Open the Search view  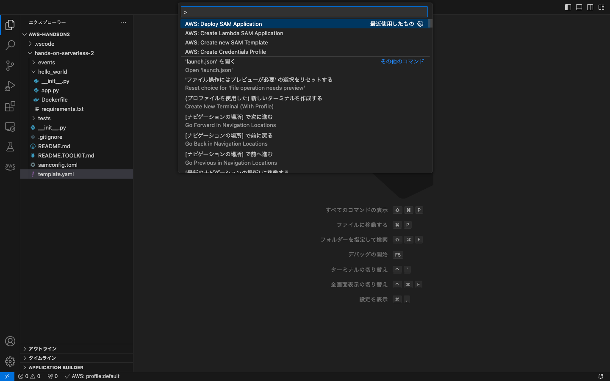[10, 45]
